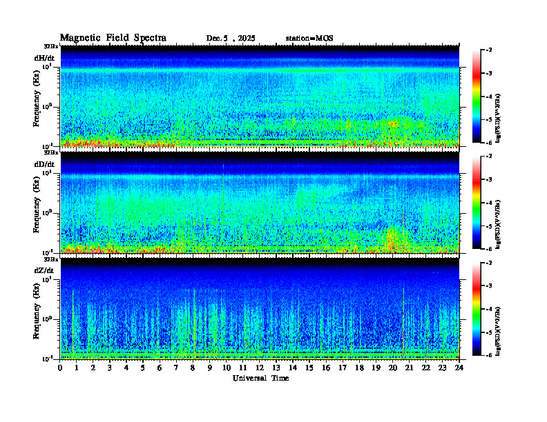Click the "-6" tick on the dH/dt color bar
Image resolution: width=547 pixels, height=422 pixels.
click(489, 143)
